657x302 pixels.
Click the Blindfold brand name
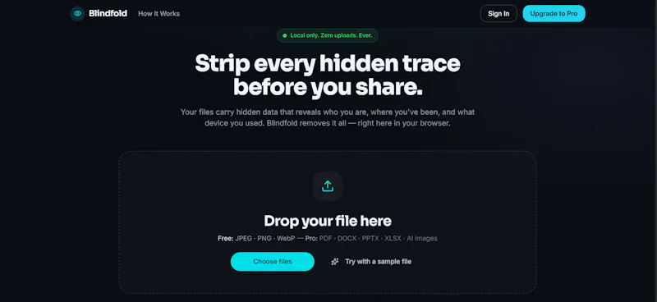[x=108, y=13]
